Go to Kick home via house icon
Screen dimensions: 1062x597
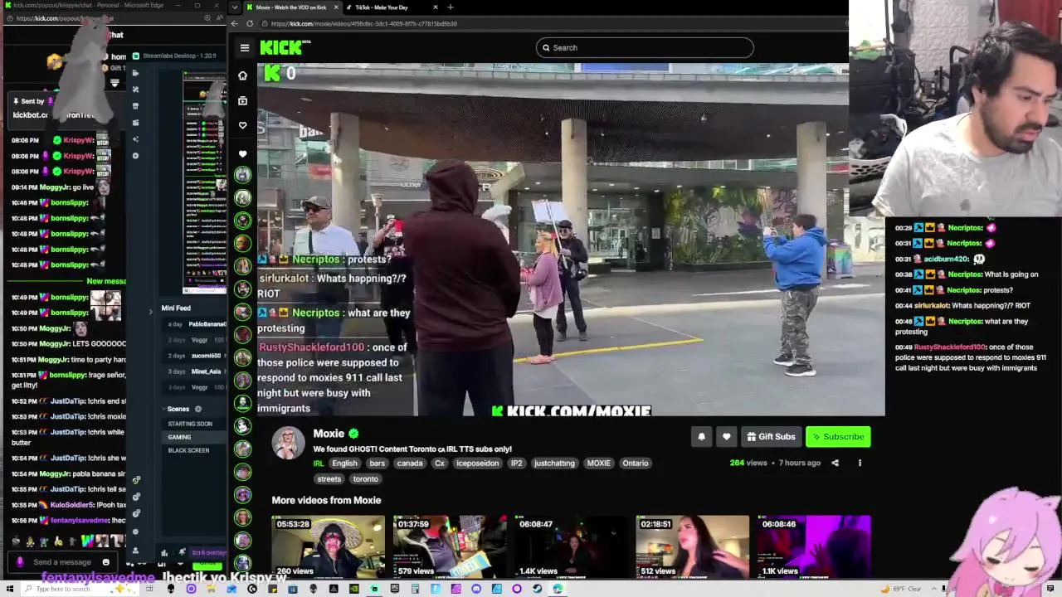(242, 75)
